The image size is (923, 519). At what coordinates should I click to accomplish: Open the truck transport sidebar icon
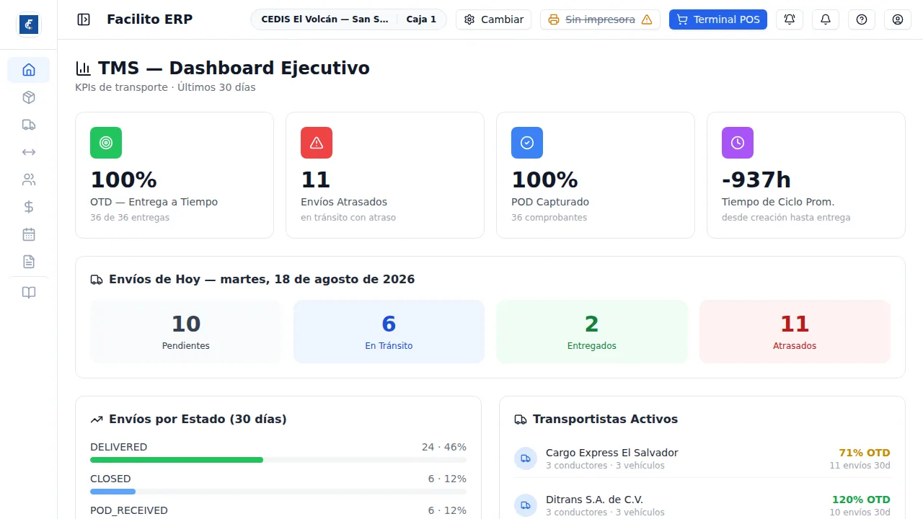tap(29, 125)
